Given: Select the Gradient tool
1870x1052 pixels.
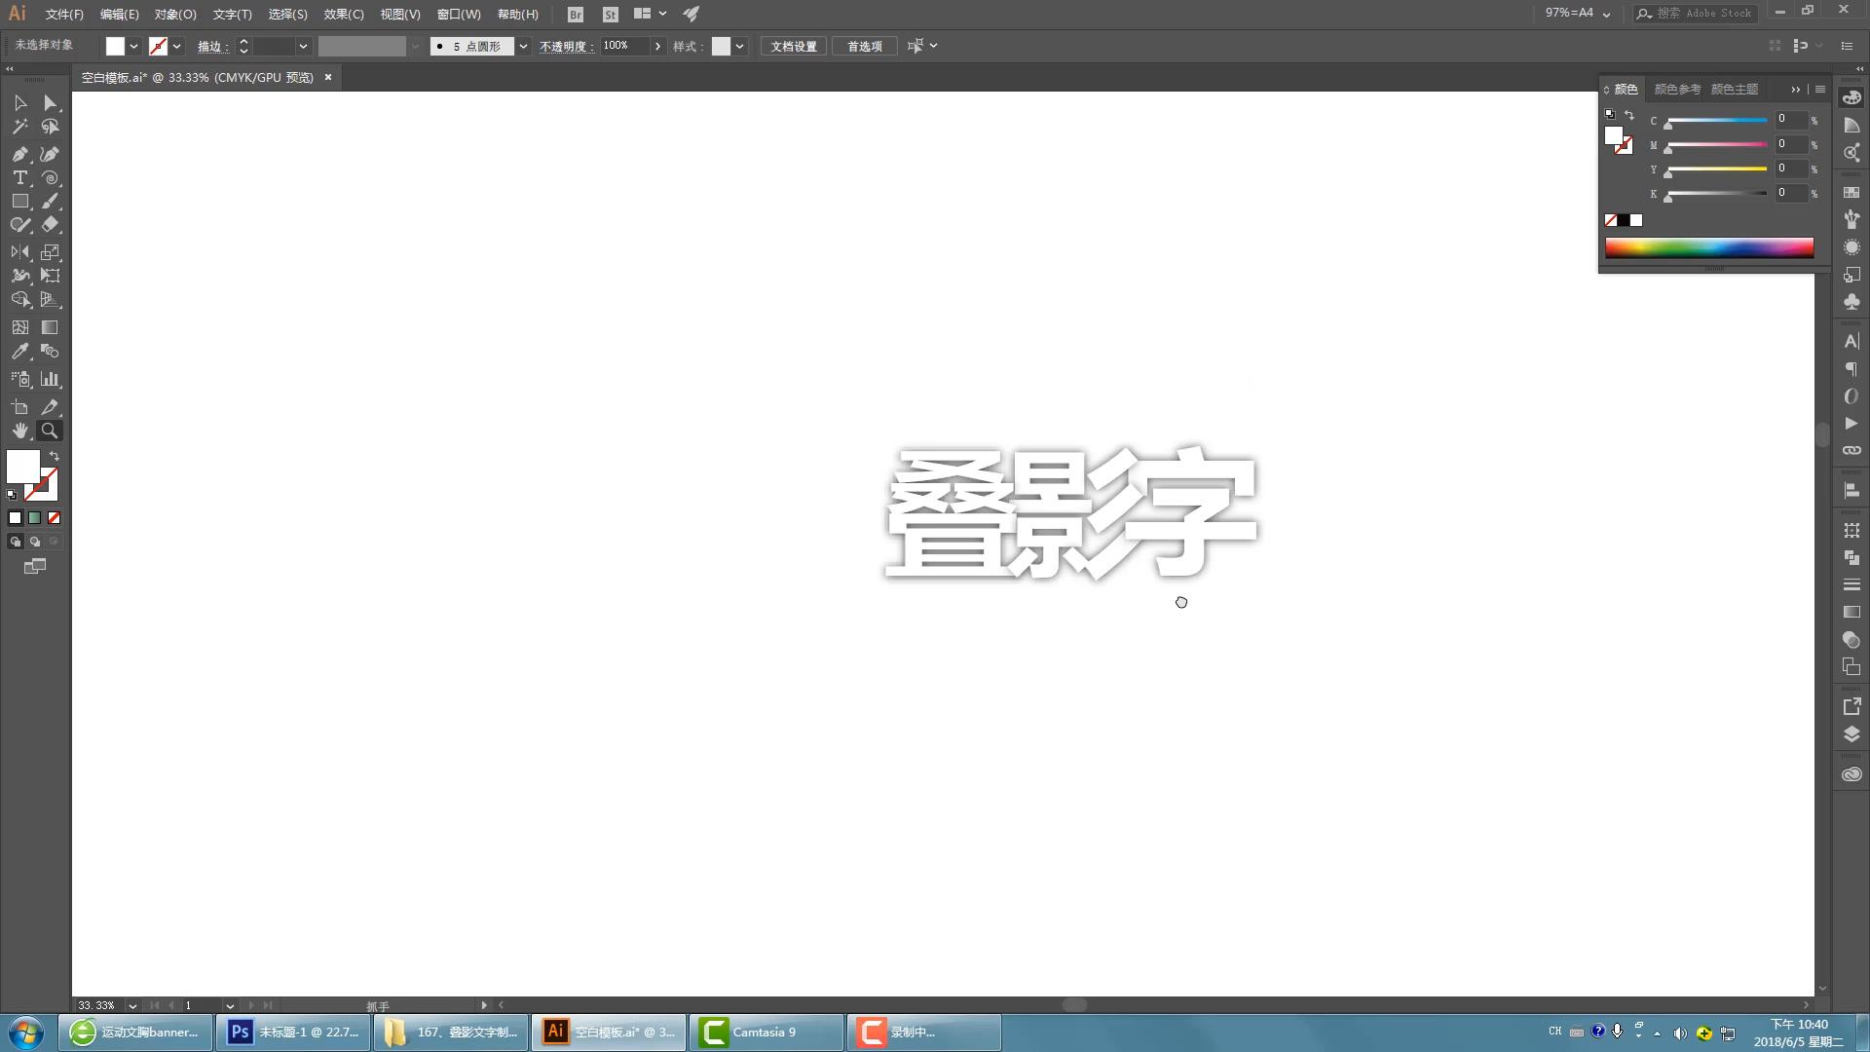Looking at the screenshot, I should (x=50, y=328).
